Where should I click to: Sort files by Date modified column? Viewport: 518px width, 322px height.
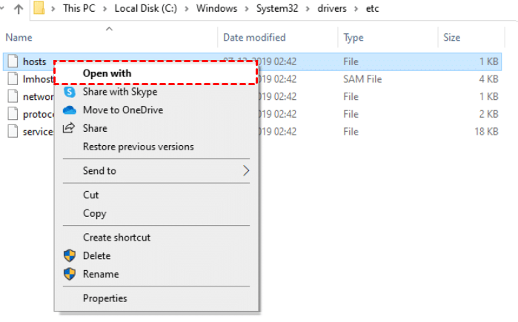click(x=253, y=37)
